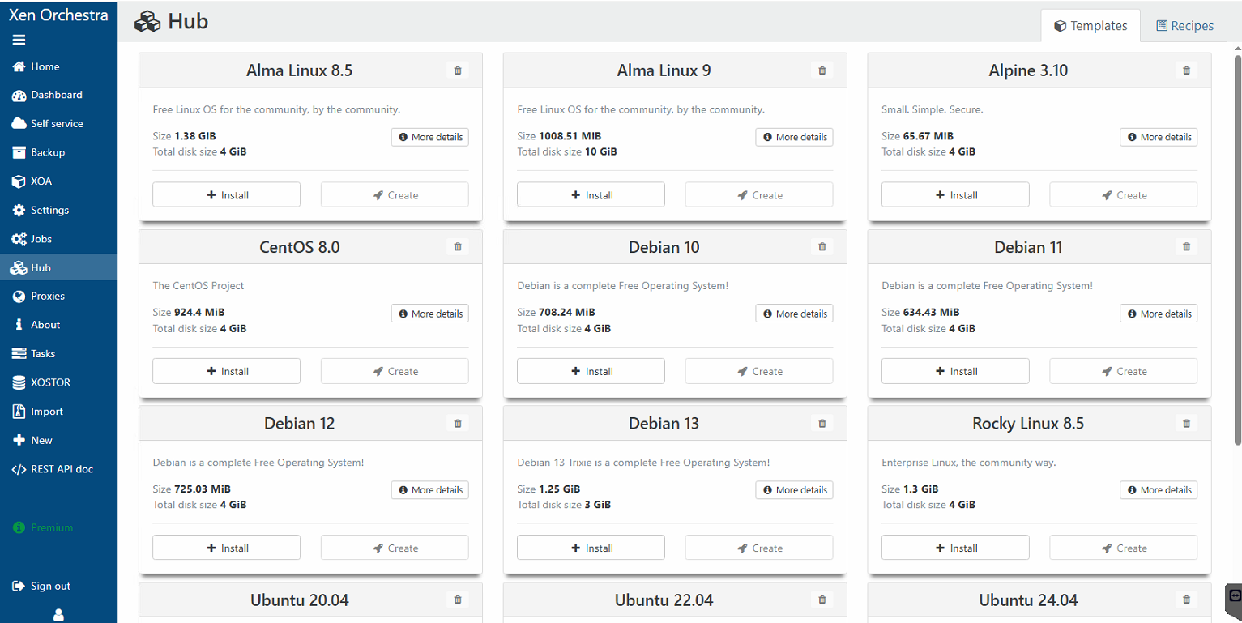Show more details for Alma Linux 9
Image resolution: width=1242 pixels, height=623 pixels.
(x=794, y=137)
